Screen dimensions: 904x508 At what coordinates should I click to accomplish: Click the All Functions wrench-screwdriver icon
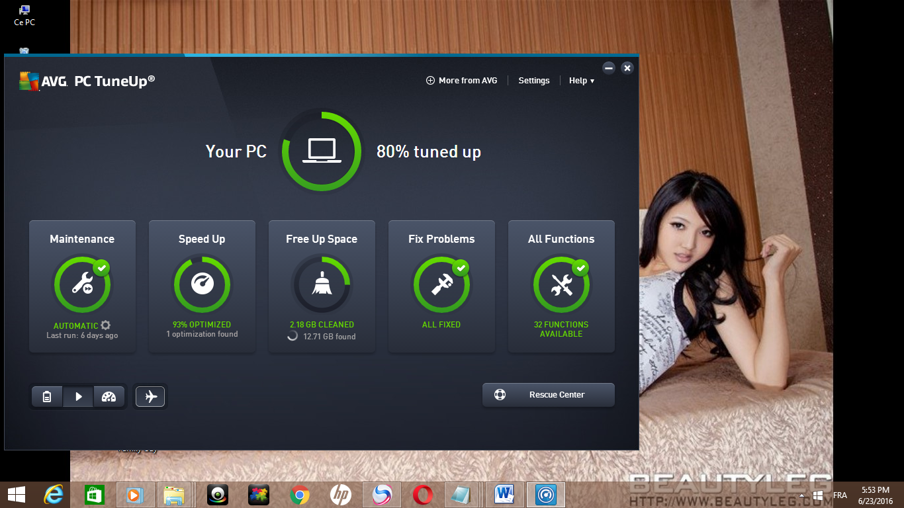(x=561, y=285)
